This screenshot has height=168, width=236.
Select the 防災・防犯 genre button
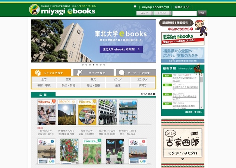click(69, 85)
